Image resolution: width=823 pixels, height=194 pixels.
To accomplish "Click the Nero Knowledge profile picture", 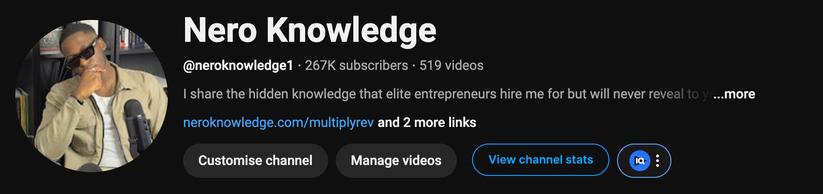I will (x=91, y=96).
